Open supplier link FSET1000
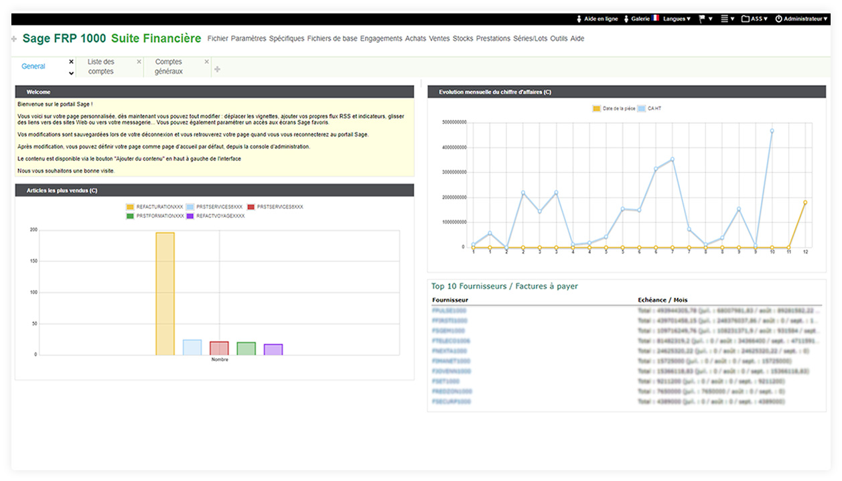Screen dimensions: 842x481 pos(446,381)
